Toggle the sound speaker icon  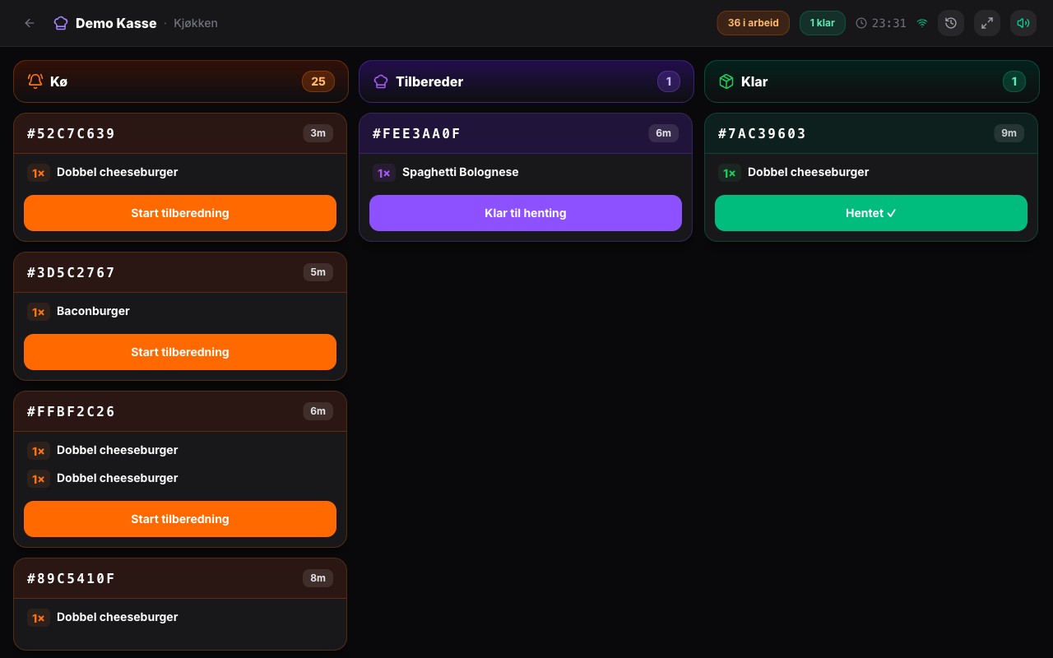pos(1023,23)
